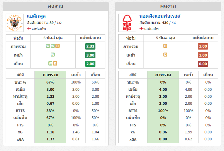Screen dimensions: 224x151
Task: Click the green 2.00 points badge in Blackpool เยือน form row
Action: 90,64
